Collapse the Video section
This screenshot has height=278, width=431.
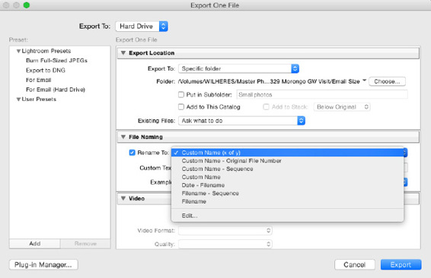pyautogui.click(x=123, y=198)
